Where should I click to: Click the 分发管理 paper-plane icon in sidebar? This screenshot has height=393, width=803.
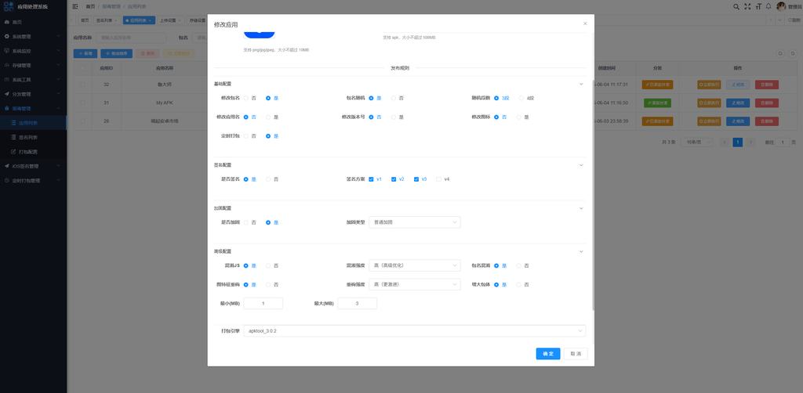pyautogui.click(x=6, y=94)
